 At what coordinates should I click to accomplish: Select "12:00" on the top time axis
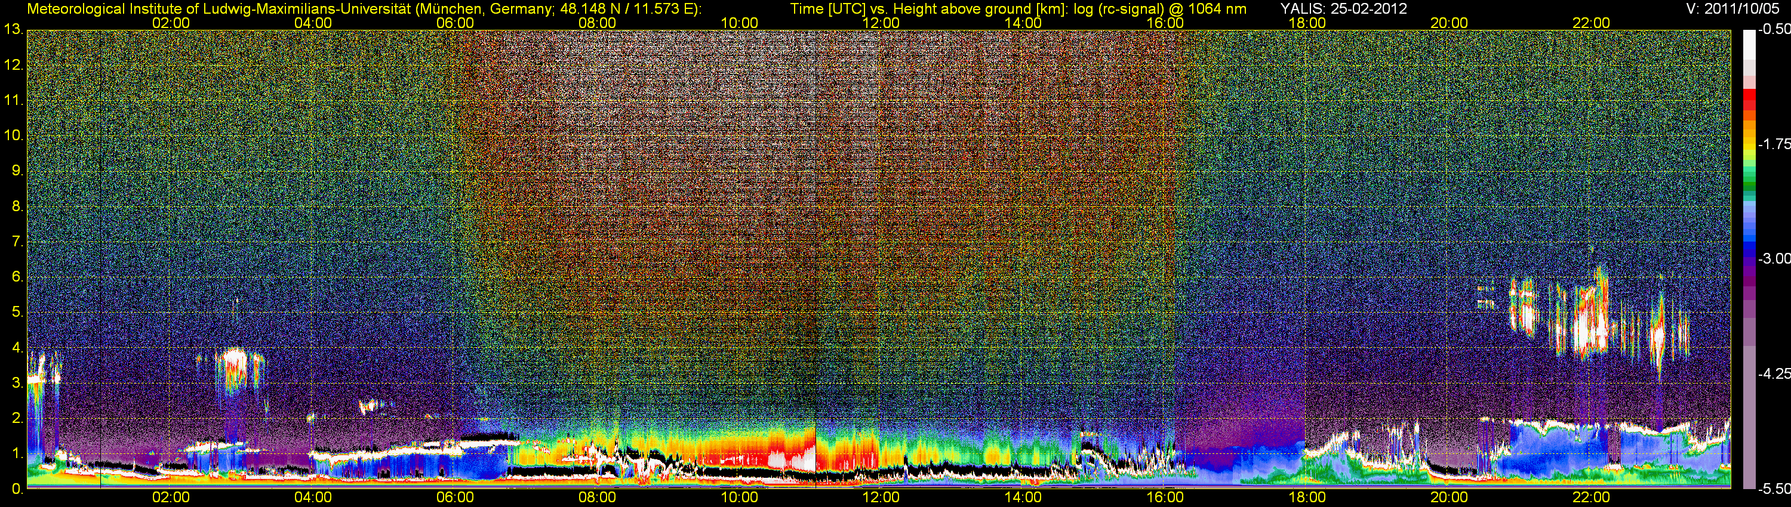click(x=881, y=23)
